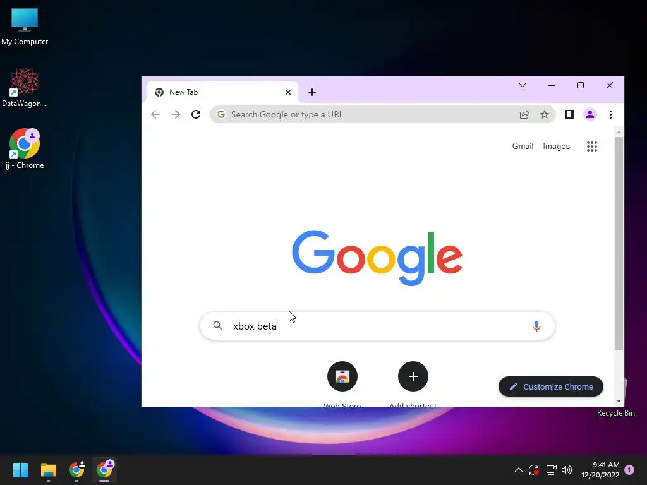The image size is (647, 485).
Task: Click into the Google search box
Action: pyautogui.click(x=378, y=326)
